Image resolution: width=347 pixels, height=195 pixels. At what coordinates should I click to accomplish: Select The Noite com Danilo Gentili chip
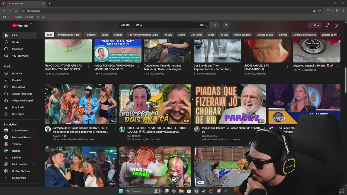[x=143, y=35]
